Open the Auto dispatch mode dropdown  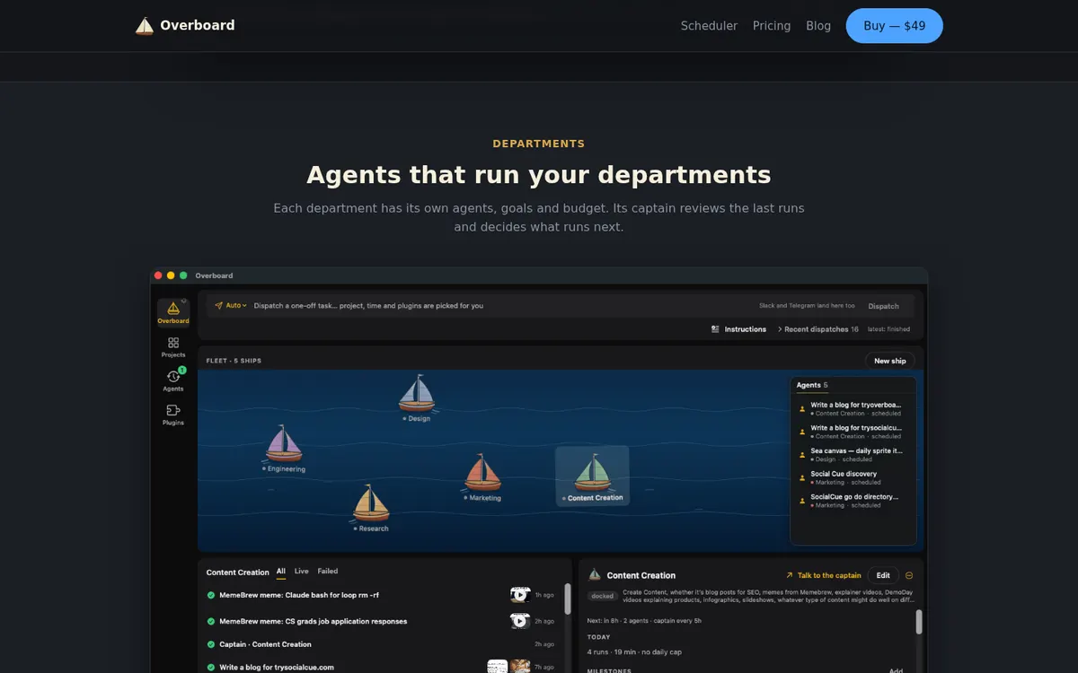point(231,306)
